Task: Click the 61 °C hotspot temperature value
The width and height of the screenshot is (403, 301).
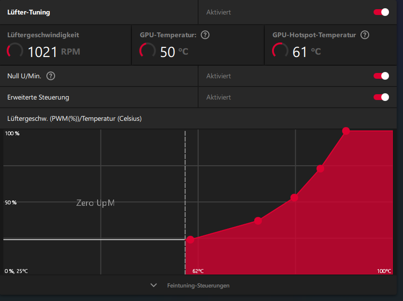Action: point(307,52)
